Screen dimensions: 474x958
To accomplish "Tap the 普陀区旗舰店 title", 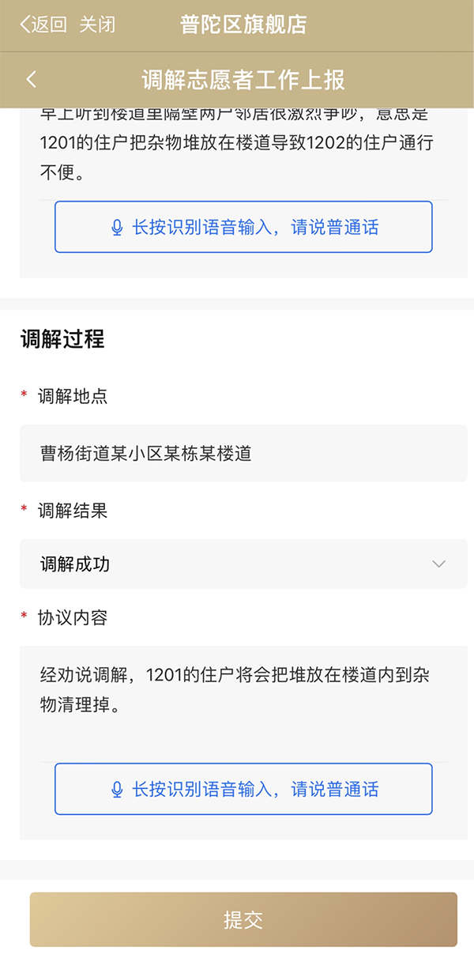I will [243, 25].
